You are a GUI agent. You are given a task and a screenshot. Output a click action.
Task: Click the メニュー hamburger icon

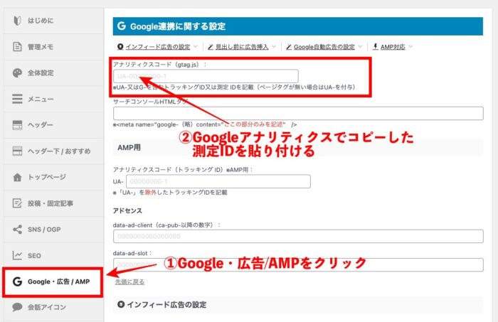[x=17, y=99]
